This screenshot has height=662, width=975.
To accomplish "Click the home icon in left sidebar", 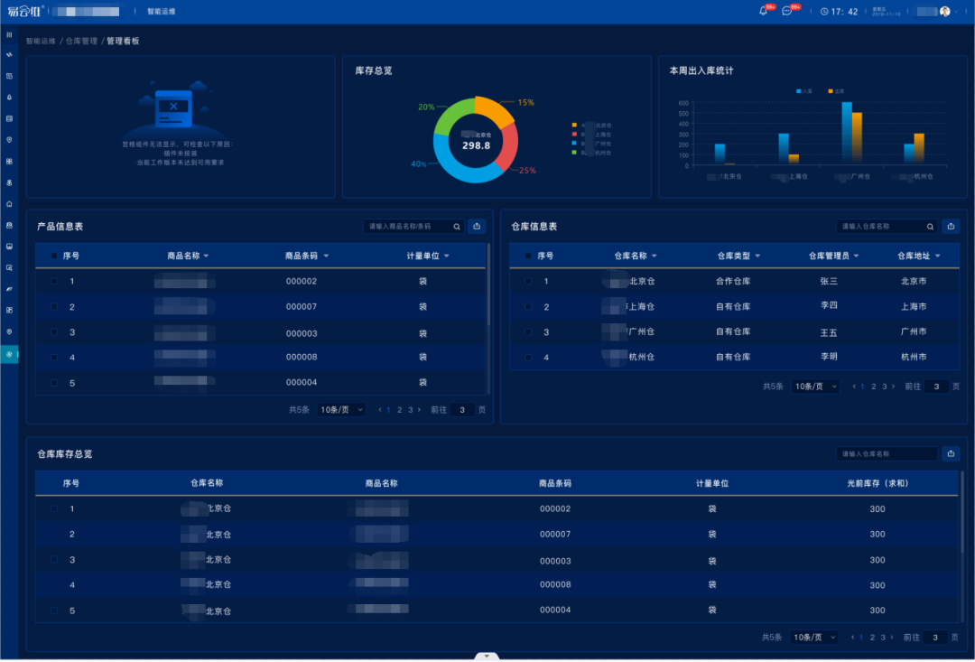I will 9,204.
